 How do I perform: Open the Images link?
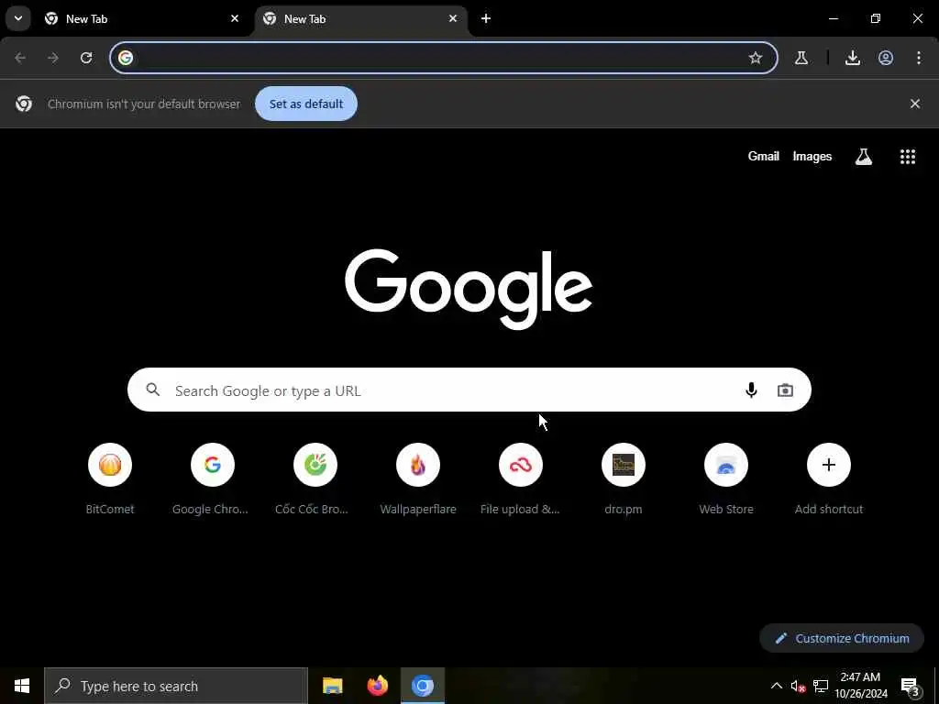812,156
